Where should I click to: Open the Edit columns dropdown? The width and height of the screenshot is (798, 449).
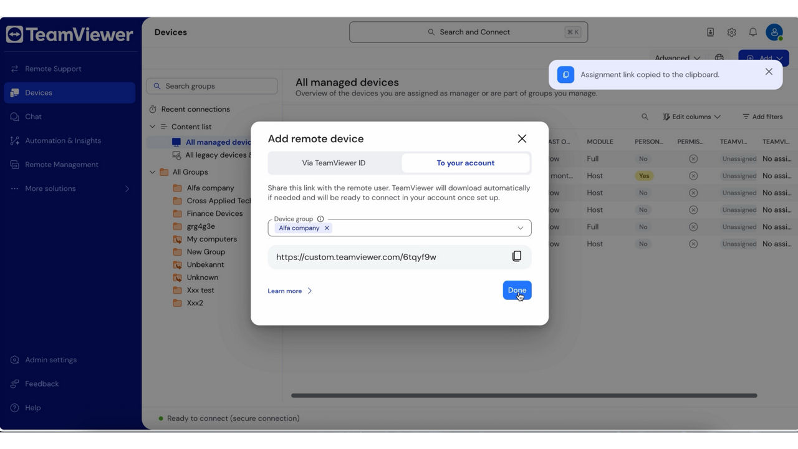(x=691, y=117)
